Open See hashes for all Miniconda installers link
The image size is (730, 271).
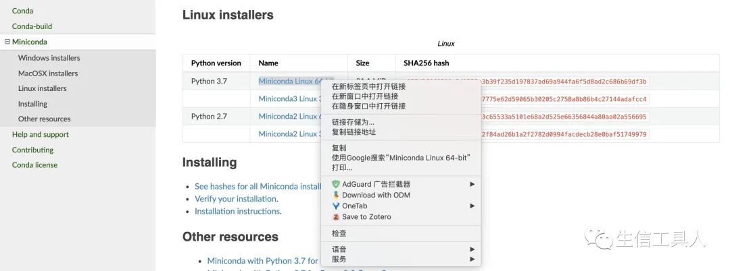258,187
